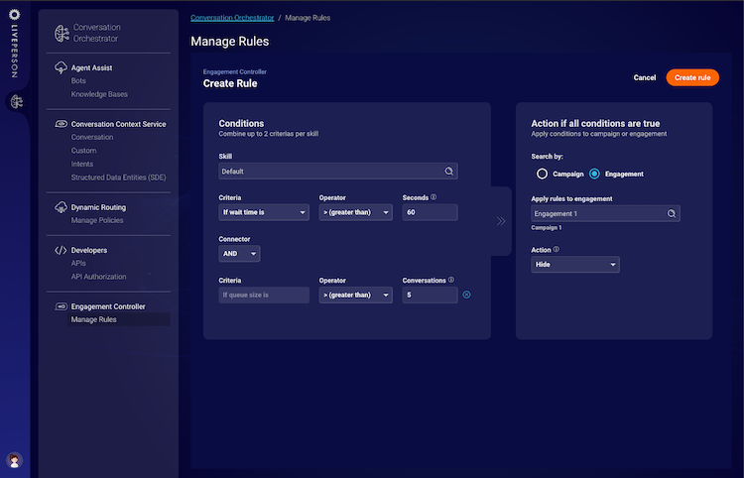
Task: Open Conversation under Context Service
Action: pos(92,137)
